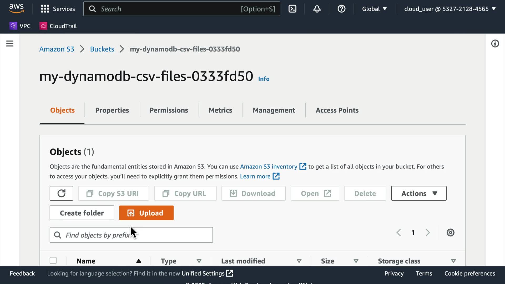The height and width of the screenshot is (284, 505).
Task: Follow the Amazon S3 inventory link
Action: click(x=269, y=166)
